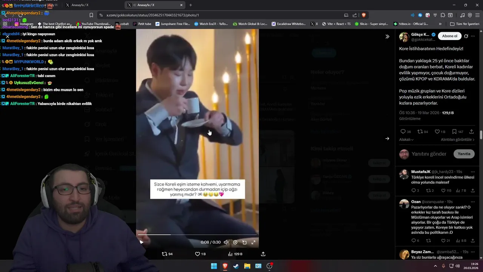Open Ozan's profile name link
Screen dimensions: 483x272
point(416,202)
